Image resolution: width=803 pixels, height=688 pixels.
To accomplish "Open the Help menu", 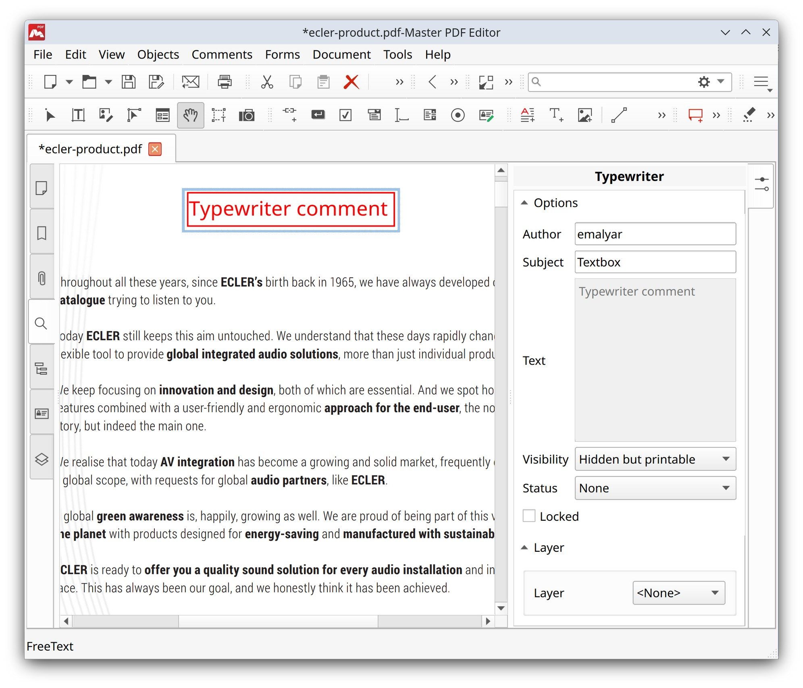I will point(438,54).
